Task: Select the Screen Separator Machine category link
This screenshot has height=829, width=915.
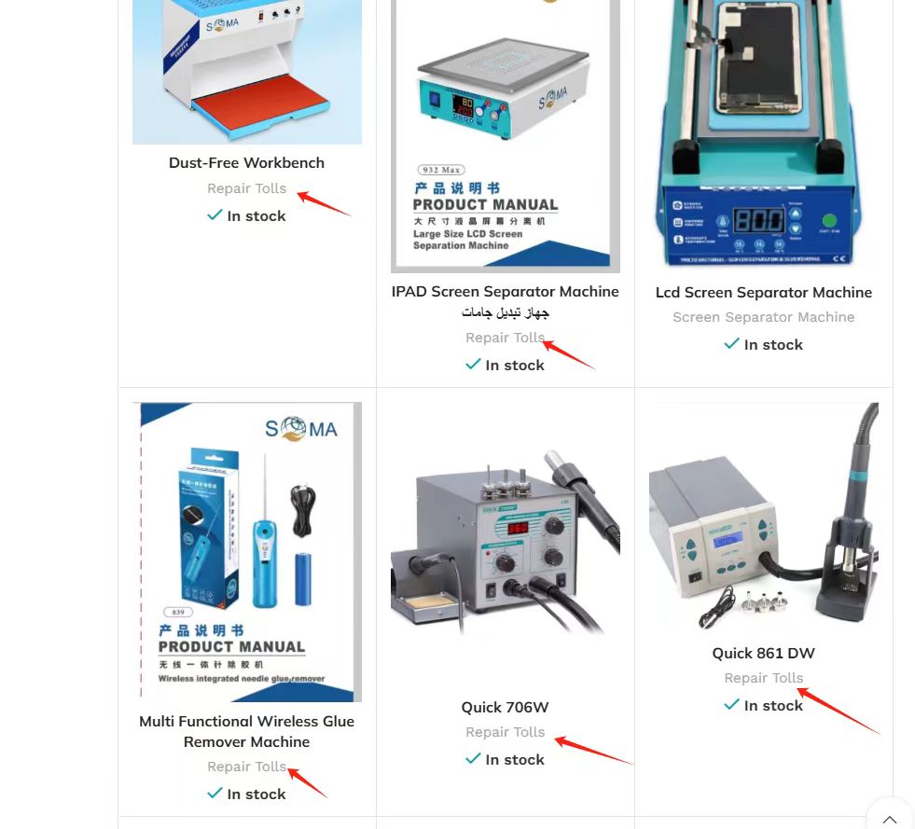Action: click(764, 317)
